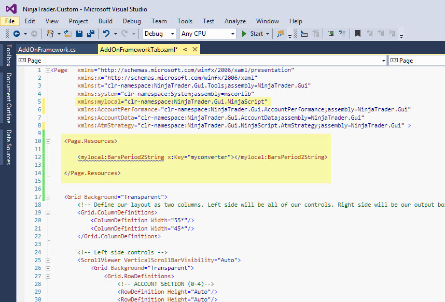
Task: Click the ColumnDefinition Width 55* line
Action: (143, 220)
